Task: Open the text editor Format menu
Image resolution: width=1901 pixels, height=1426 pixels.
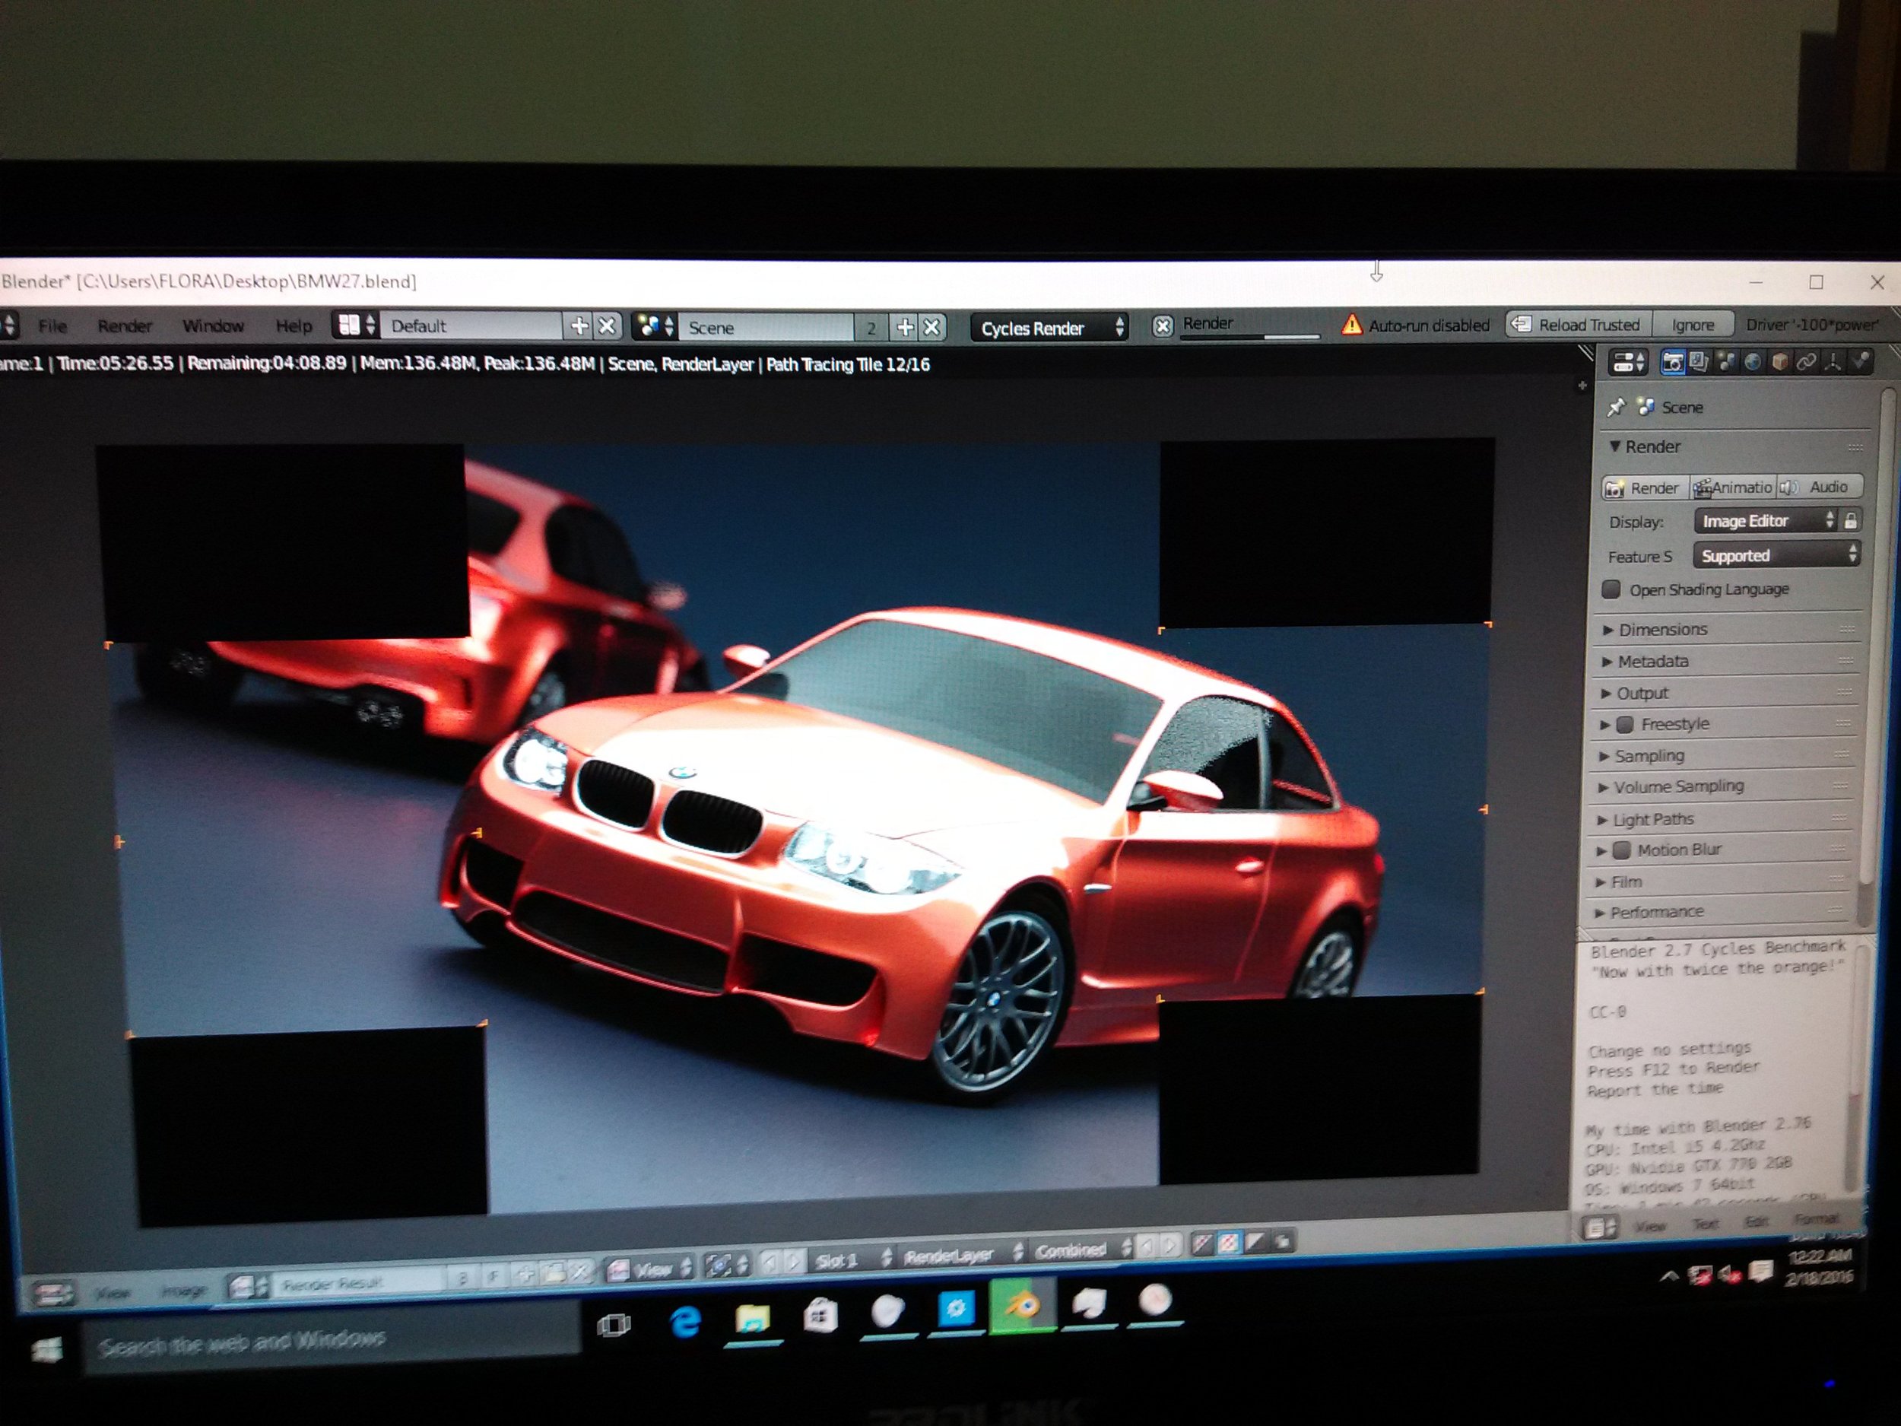Action: pos(1817,1219)
